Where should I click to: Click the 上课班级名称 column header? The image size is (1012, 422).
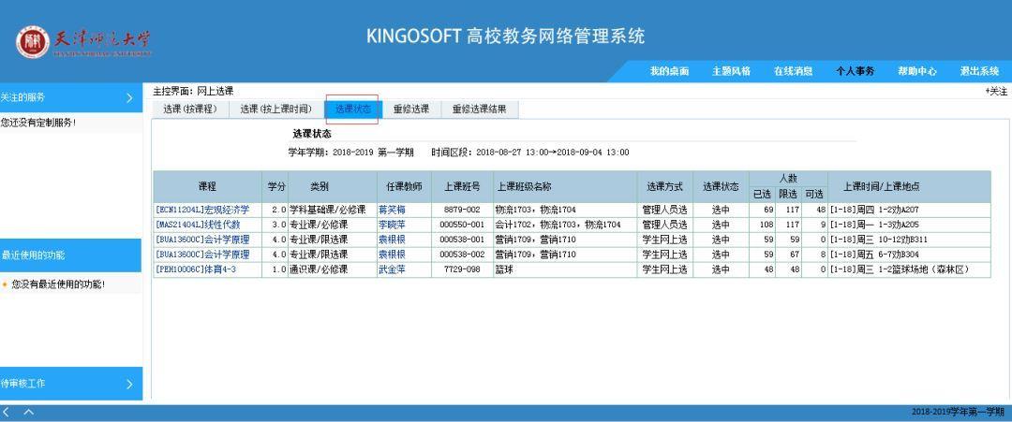(x=565, y=187)
